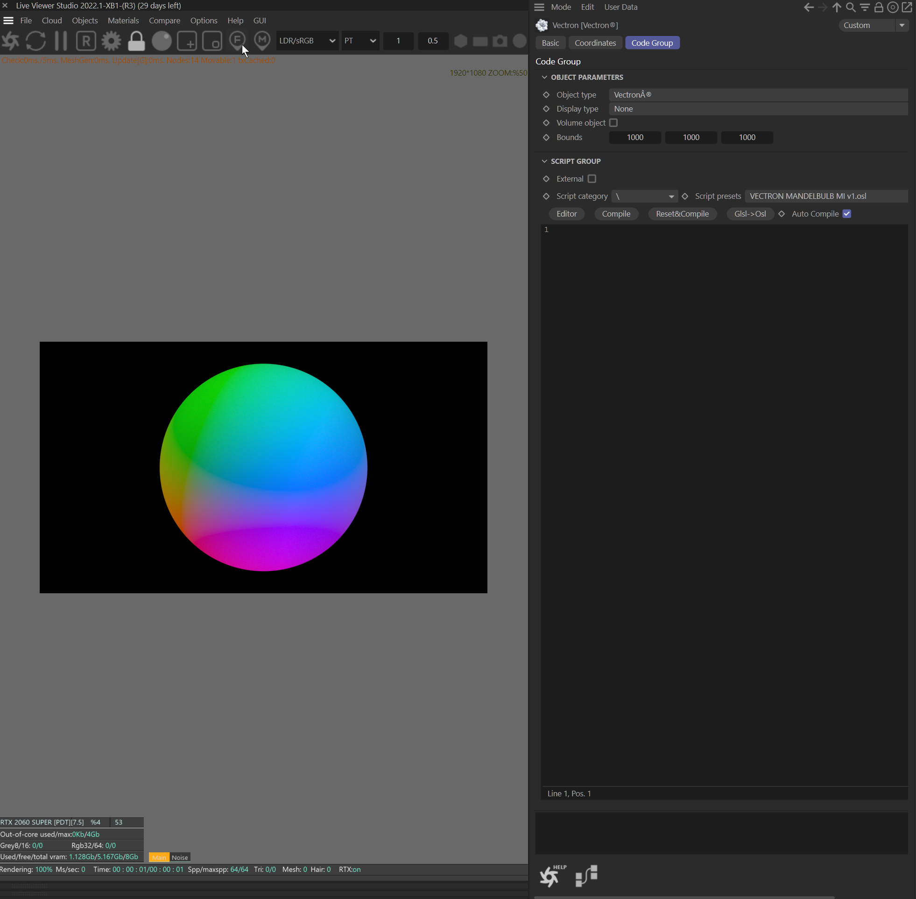Click the Glsl->Osl button
The width and height of the screenshot is (916, 899).
750,214
